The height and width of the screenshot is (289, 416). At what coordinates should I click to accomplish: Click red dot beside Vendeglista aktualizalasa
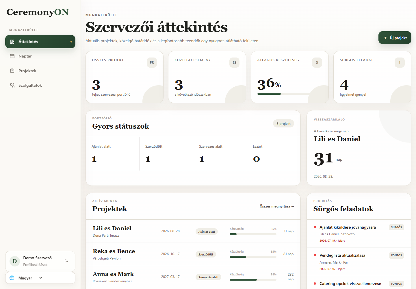pyautogui.click(x=315, y=255)
